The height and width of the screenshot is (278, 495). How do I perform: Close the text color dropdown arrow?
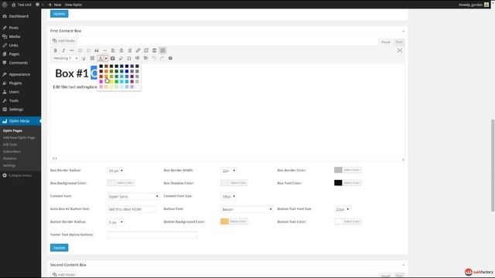click(x=106, y=59)
